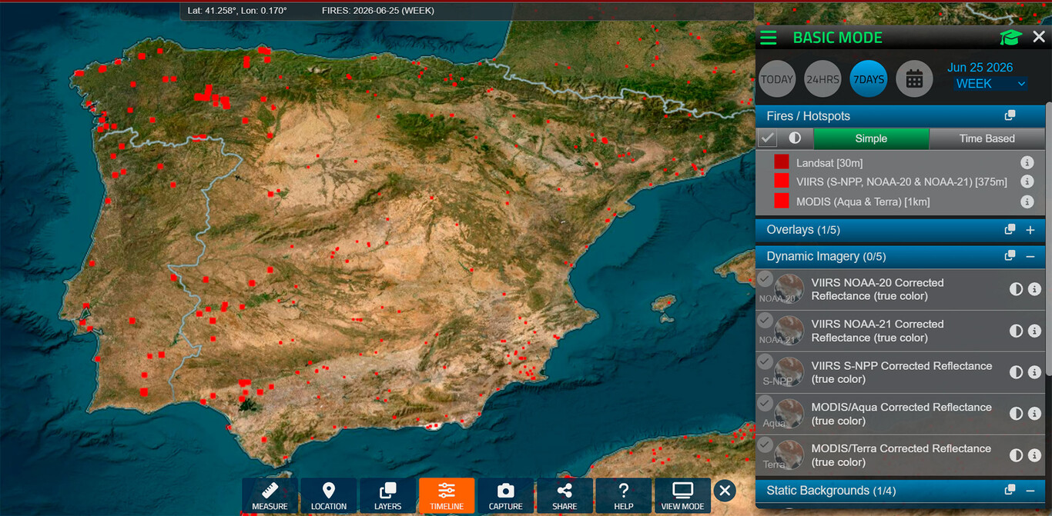The width and height of the screenshot is (1052, 516).
Task: Enable MODIS/Terra Corrected Reflectance layer
Action: coord(765,444)
